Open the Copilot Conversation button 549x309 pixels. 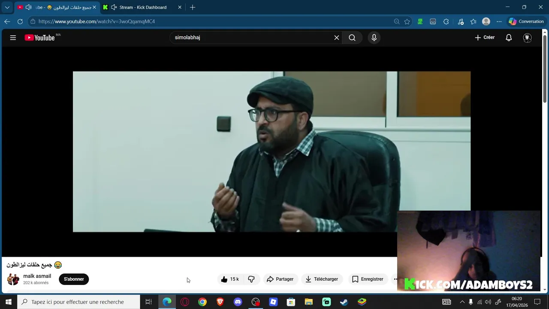(526, 21)
